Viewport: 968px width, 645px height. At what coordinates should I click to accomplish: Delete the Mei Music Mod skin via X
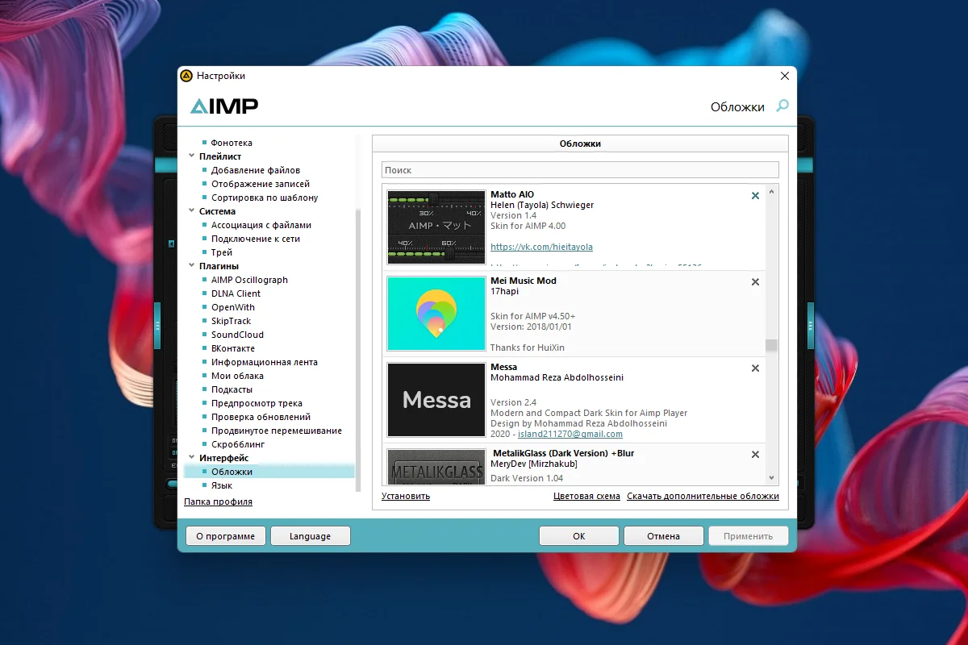(755, 281)
